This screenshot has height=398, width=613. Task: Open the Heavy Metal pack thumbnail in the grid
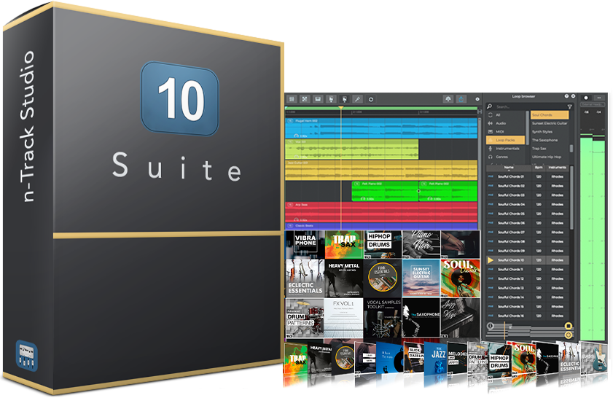click(x=343, y=278)
